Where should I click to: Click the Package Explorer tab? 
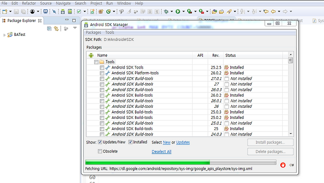coord(22,21)
